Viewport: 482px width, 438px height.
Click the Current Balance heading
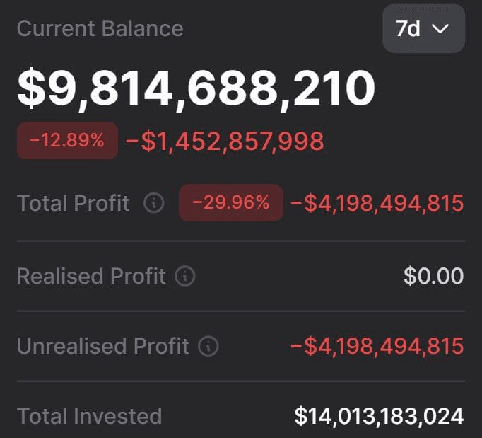[100, 29]
